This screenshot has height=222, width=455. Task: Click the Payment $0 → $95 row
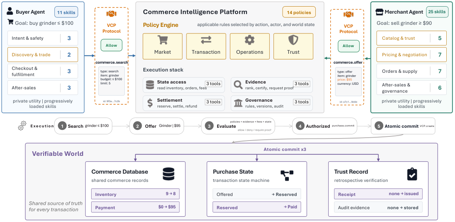[x=136, y=207]
